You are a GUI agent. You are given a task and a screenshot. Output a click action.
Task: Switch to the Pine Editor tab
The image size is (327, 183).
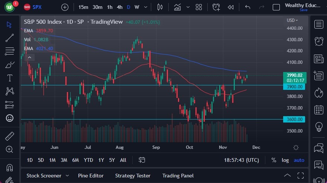pyautogui.click(x=91, y=176)
